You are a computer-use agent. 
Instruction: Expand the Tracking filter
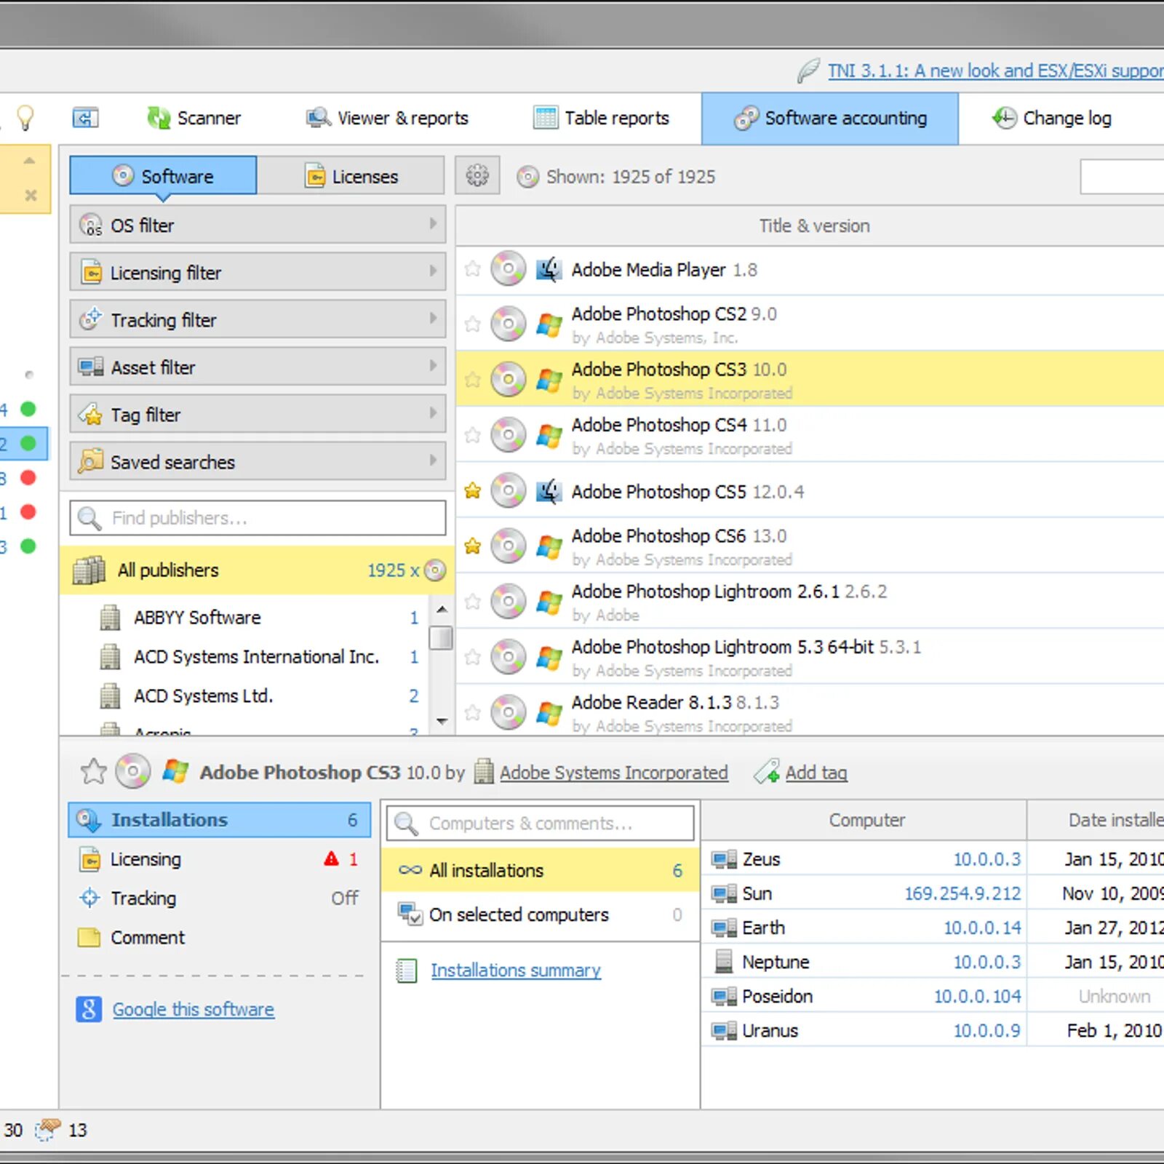click(x=258, y=319)
